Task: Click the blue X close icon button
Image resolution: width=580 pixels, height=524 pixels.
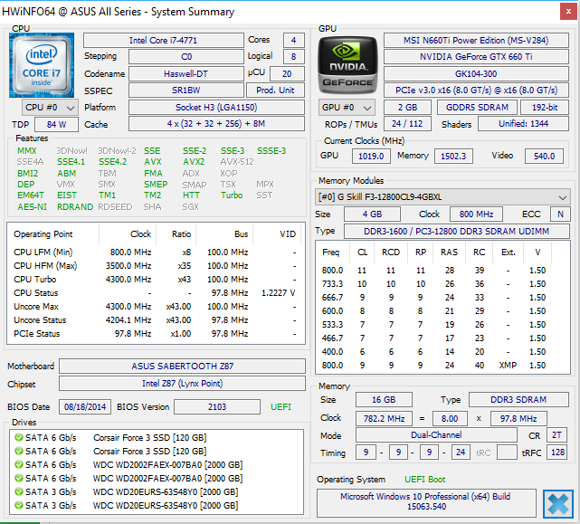Action: pos(557,504)
